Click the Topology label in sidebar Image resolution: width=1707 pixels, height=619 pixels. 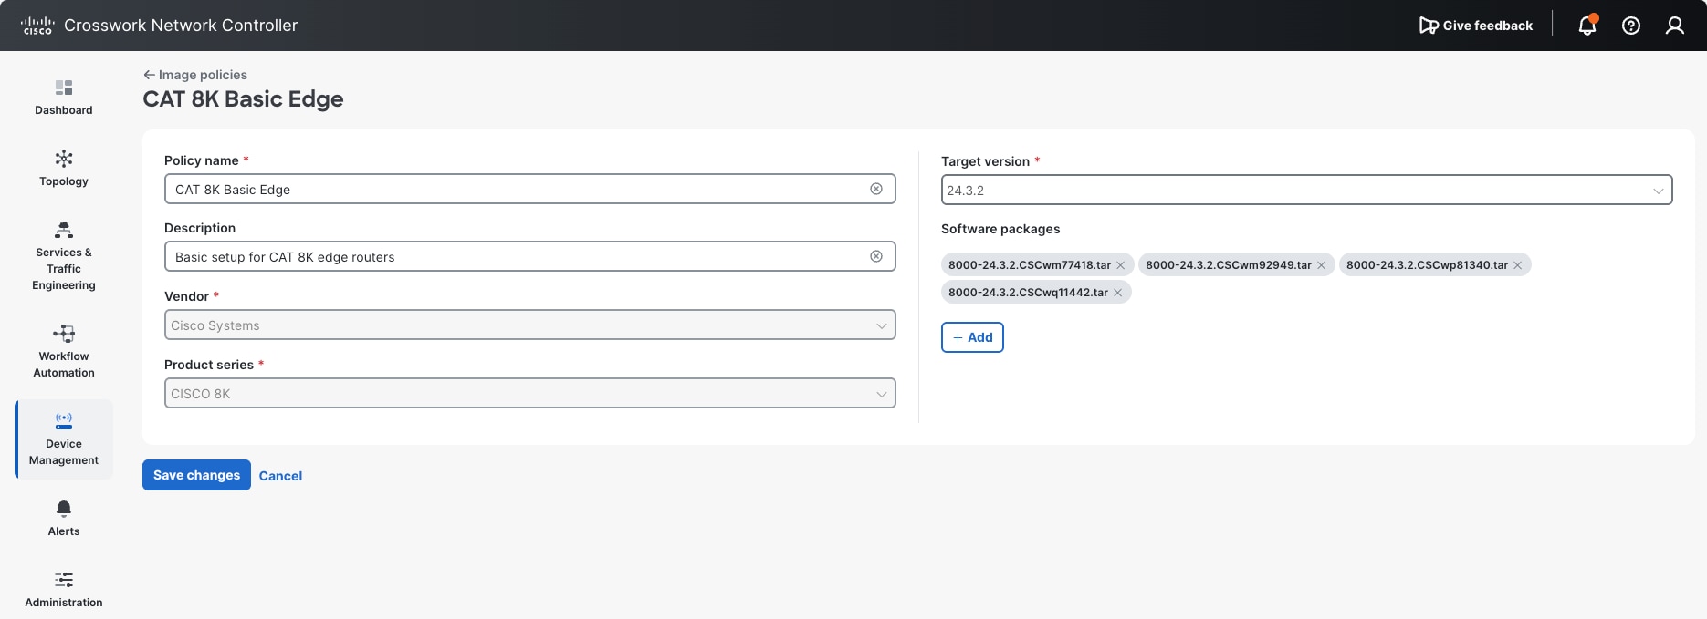(x=64, y=181)
